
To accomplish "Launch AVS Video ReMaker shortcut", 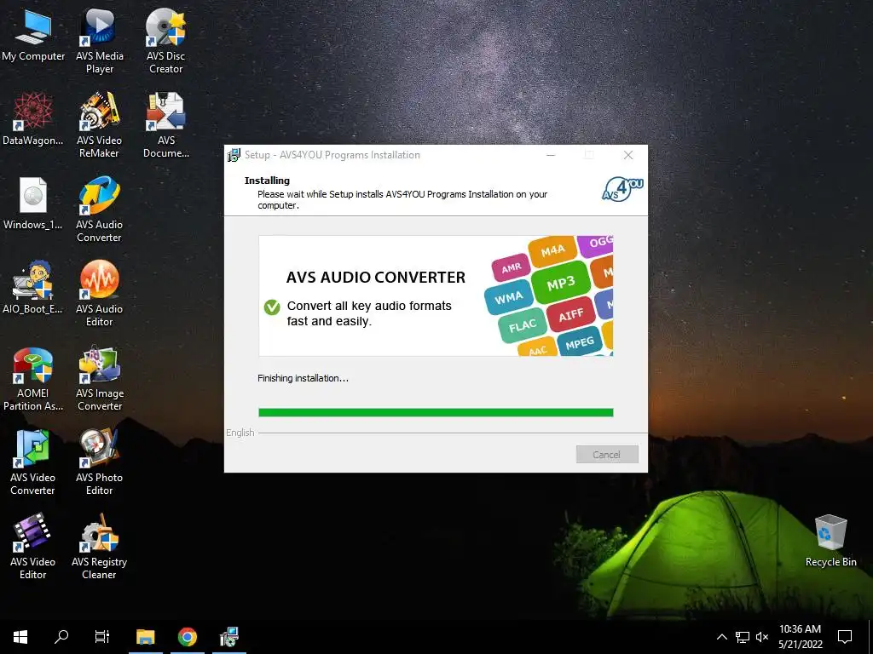I will pos(99,124).
